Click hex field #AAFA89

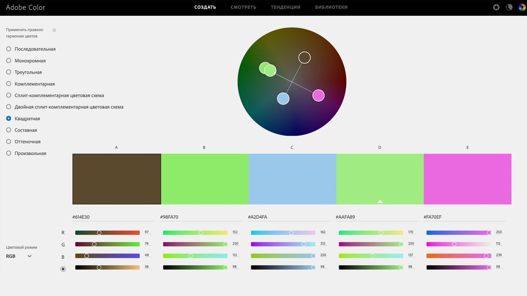tap(376, 217)
